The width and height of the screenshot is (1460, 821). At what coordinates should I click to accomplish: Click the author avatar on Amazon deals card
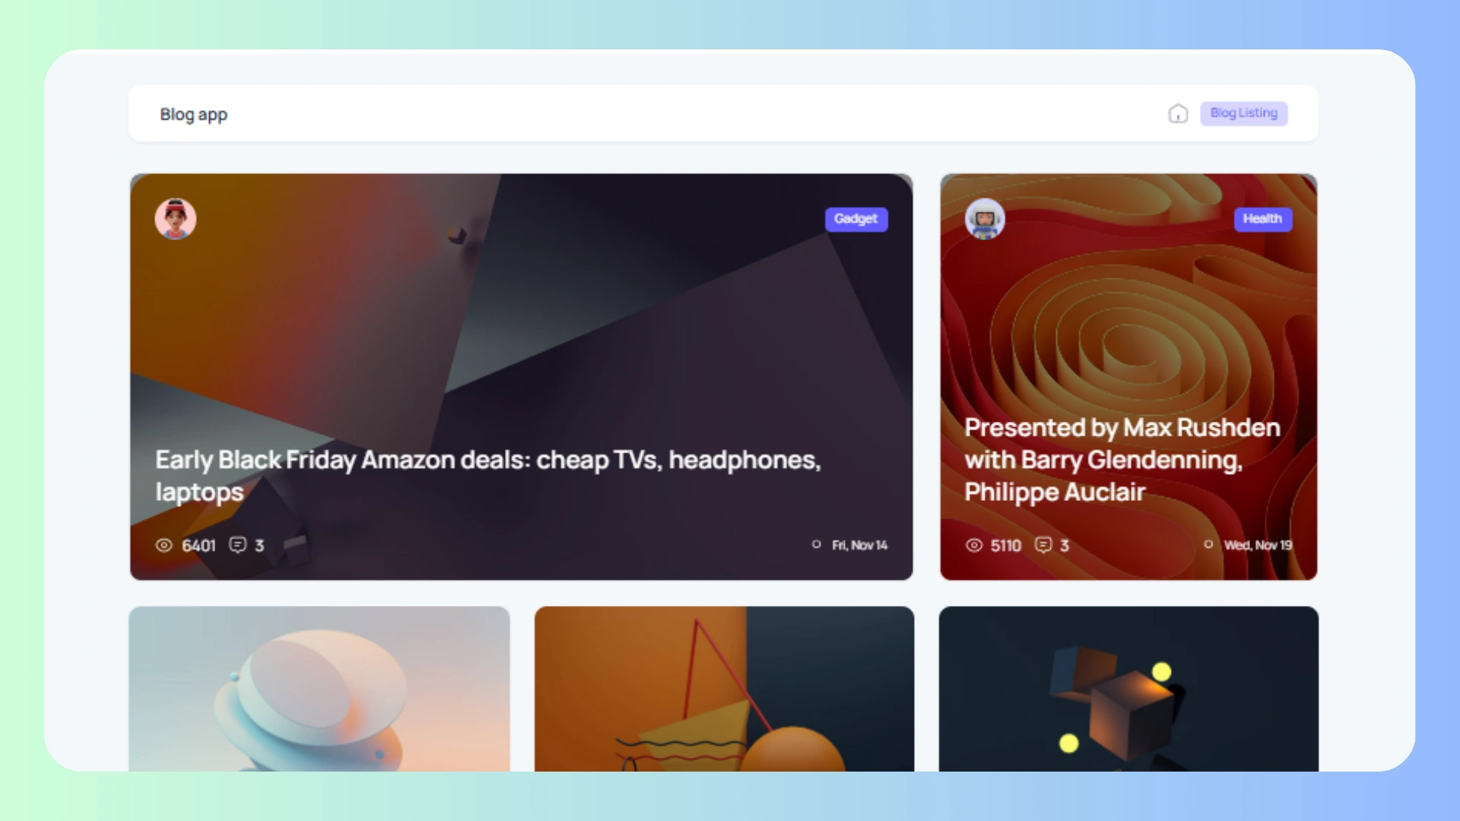click(x=176, y=219)
